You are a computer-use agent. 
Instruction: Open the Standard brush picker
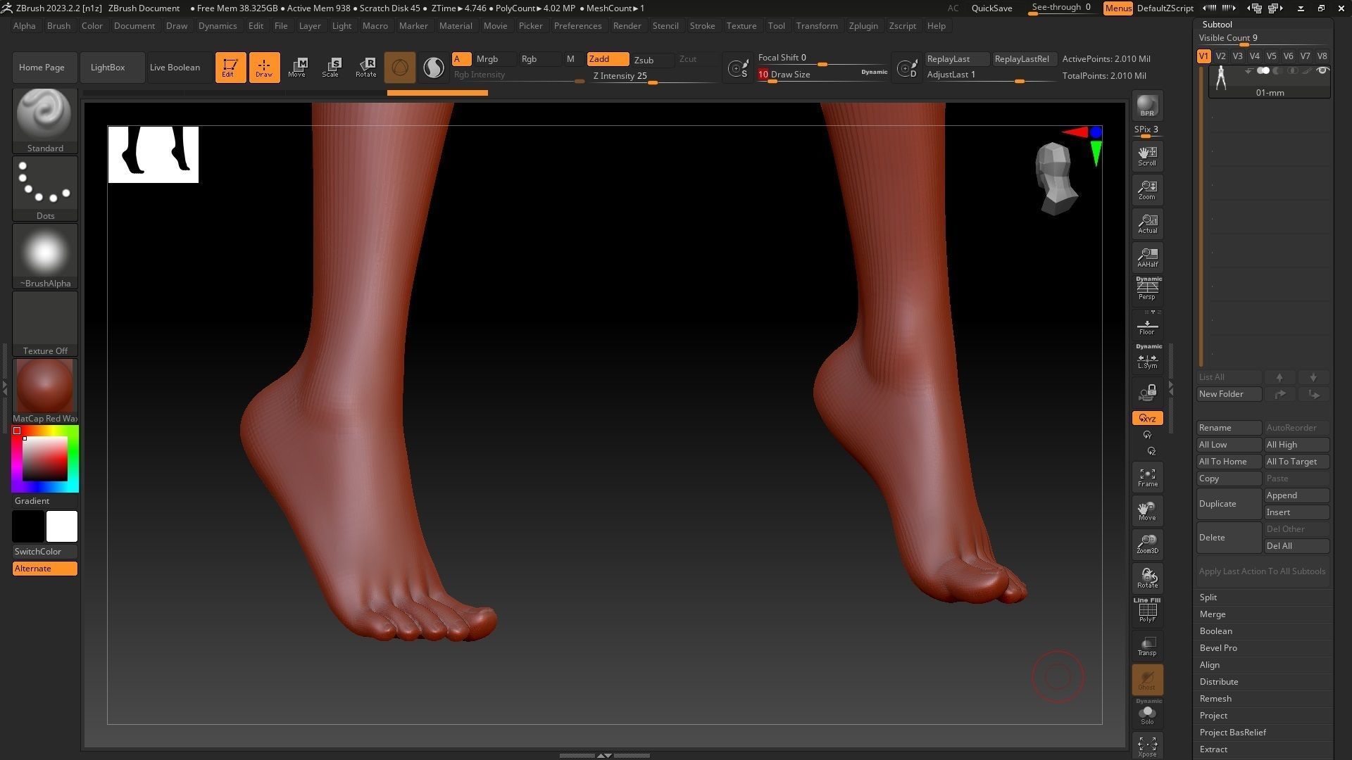point(45,120)
